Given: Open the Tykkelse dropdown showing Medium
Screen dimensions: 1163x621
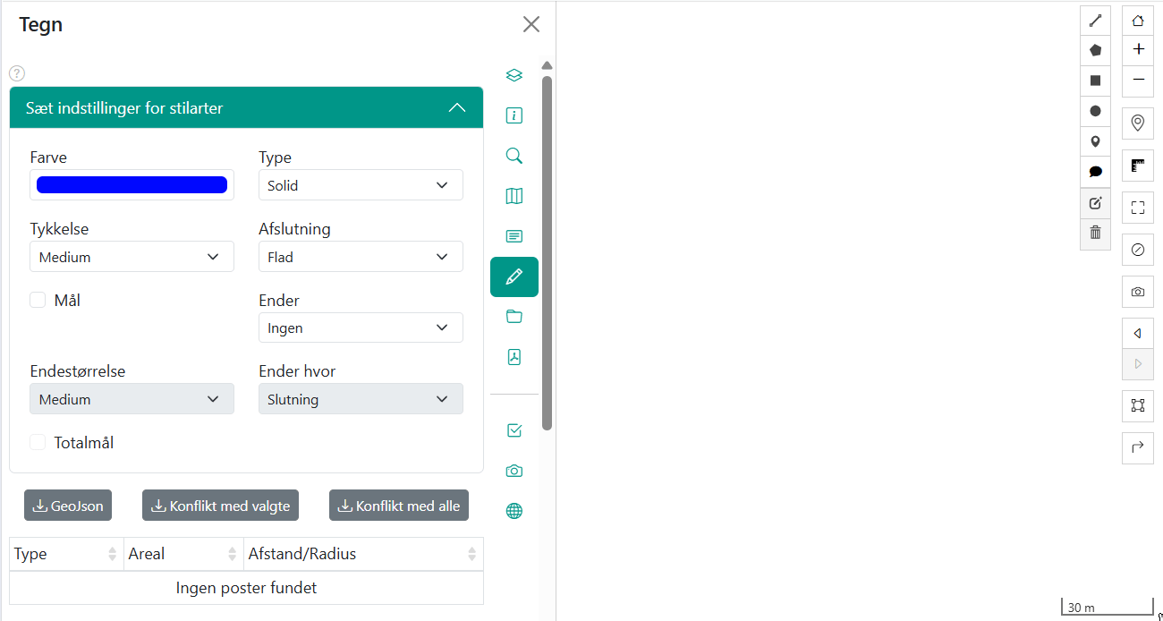Looking at the screenshot, I should tap(132, 257).
